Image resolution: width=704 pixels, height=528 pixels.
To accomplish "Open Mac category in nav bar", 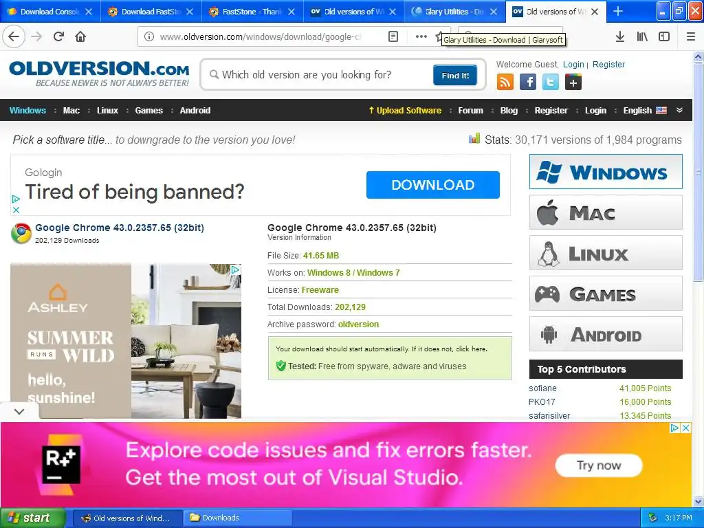I will (71, 111).
